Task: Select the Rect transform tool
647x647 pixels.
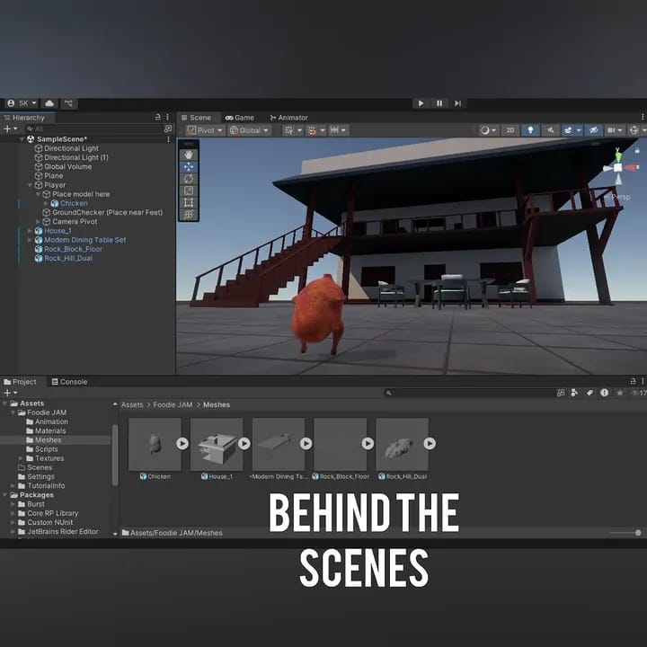Action: pyautogui.click(x=189, y=202)
